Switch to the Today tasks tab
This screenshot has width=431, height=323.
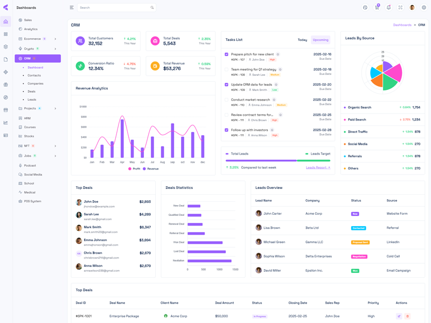[x=302, y=40]
